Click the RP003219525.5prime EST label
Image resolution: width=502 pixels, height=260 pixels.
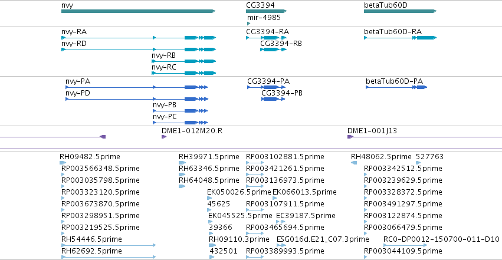100,228
